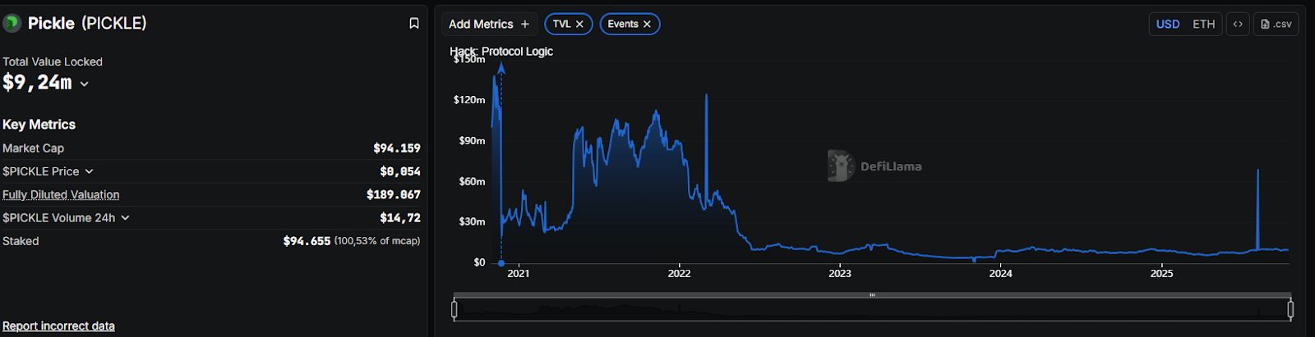Click the 2023 axis label

pyautogui.click(x=840, y=274)
